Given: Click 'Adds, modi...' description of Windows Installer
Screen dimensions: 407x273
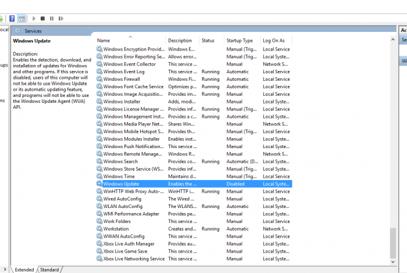Looking at the screenshot, I should tap(182, 102).
